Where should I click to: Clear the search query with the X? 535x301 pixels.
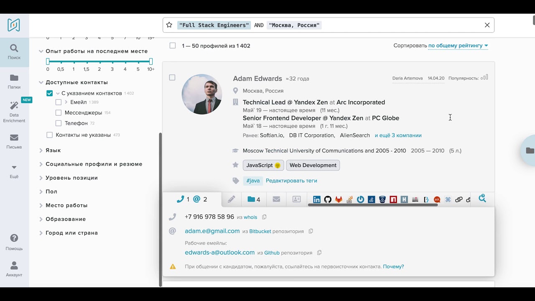click(x=487, y=25)
